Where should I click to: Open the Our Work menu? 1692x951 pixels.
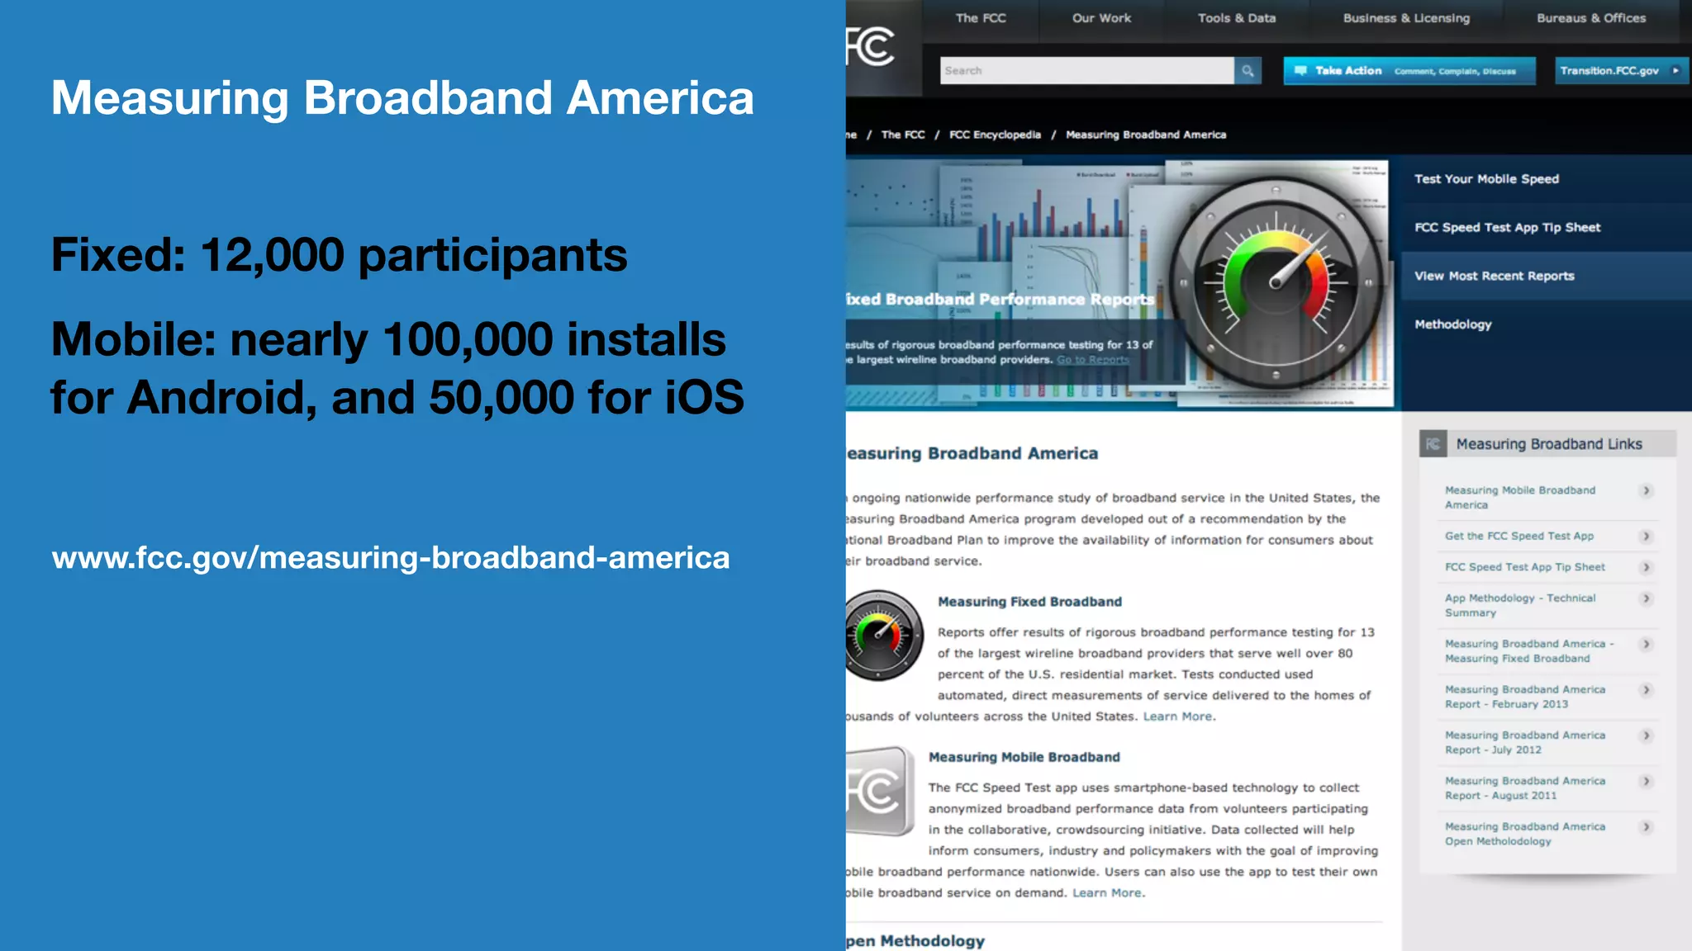[1101, 18]
